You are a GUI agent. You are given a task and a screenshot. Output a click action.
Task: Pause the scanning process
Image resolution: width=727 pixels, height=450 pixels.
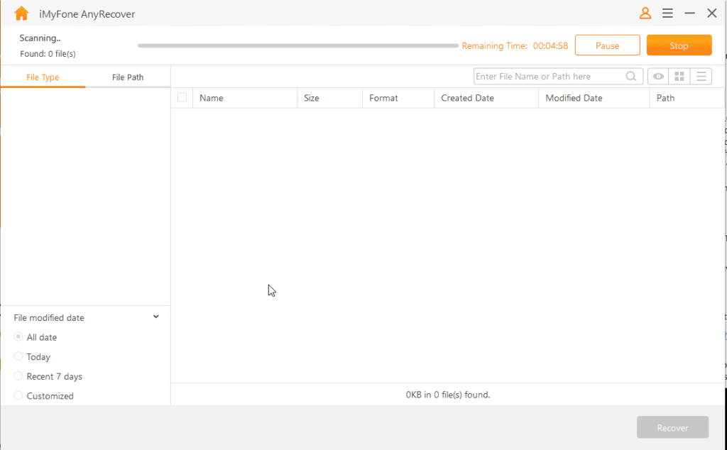click(607, 45)
